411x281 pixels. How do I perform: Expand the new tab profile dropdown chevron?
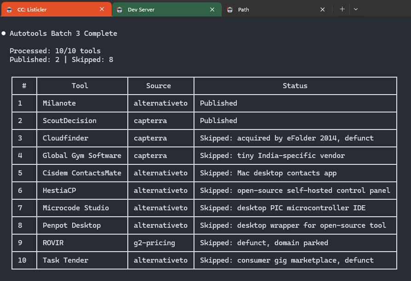[356, 9]
